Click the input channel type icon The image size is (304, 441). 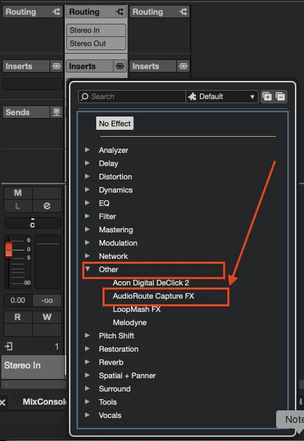pyautogui.click(x=8, y=346)
